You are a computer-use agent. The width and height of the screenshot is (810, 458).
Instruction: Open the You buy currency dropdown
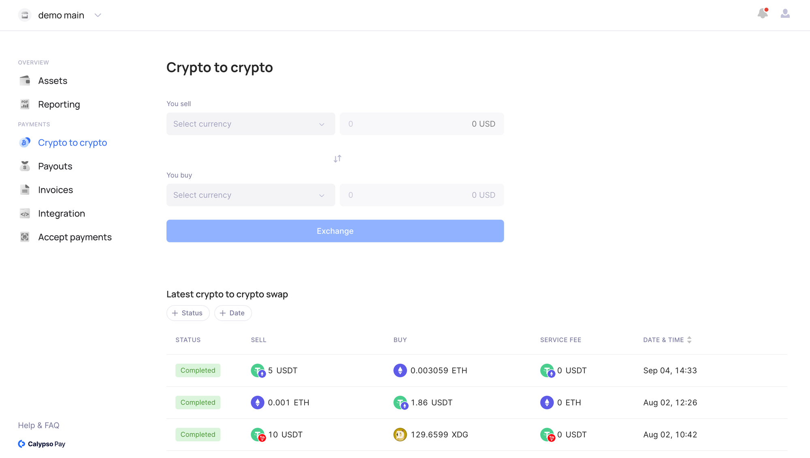point(251,195)
